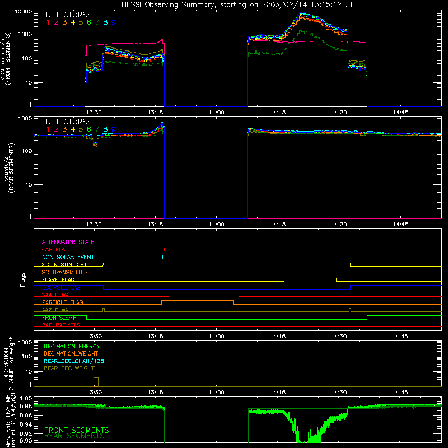This screenshot has height=448, width=448.
Task: Click the 0.98 value on livetime axis
Action: [26, 407]
